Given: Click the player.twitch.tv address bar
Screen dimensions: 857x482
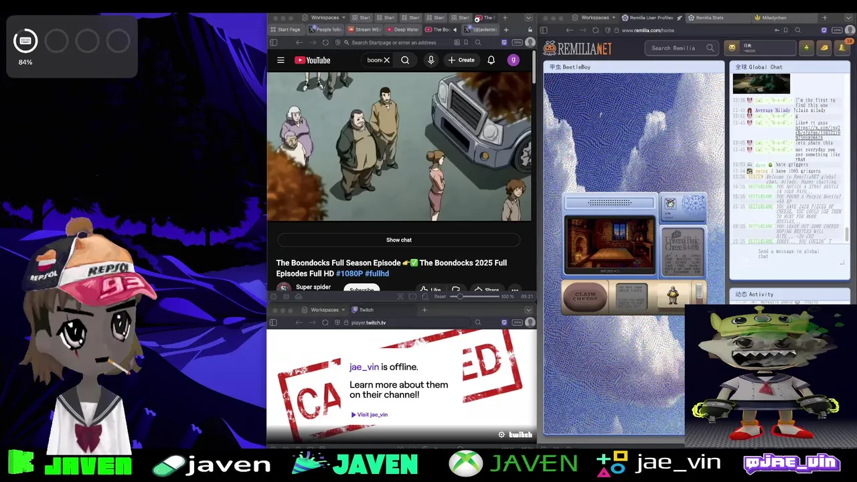Looking at the screenshot, I should point(402,323).
